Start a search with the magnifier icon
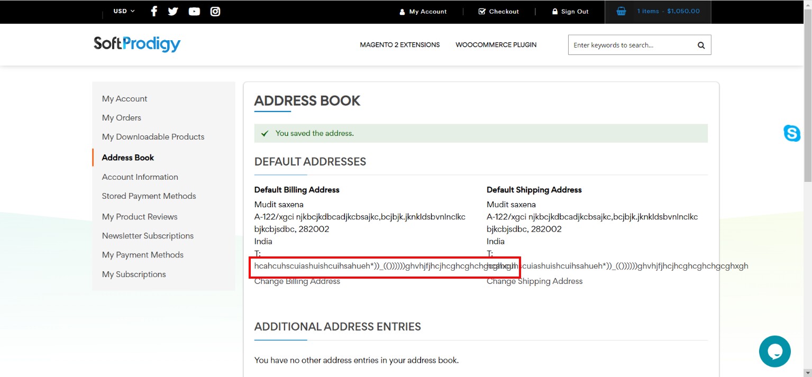The image size is (812, 377). click(700, 45)
